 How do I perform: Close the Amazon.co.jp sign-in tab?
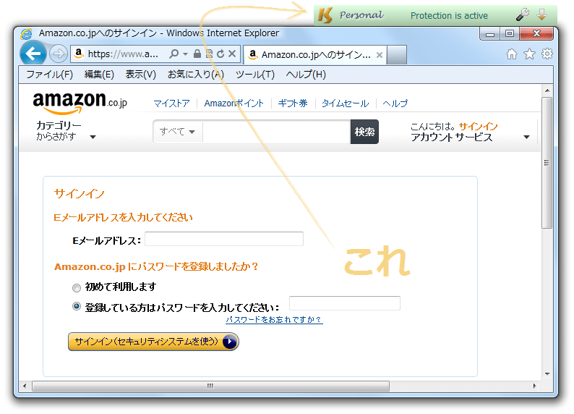tap(380, 55)
